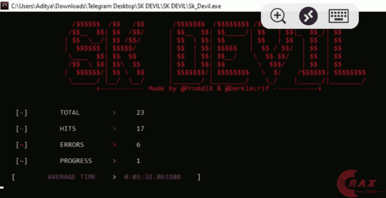This screenshot has height=198, width=386.
Task: Click the average time value 0:05:32
Action: tap(152, 177)
